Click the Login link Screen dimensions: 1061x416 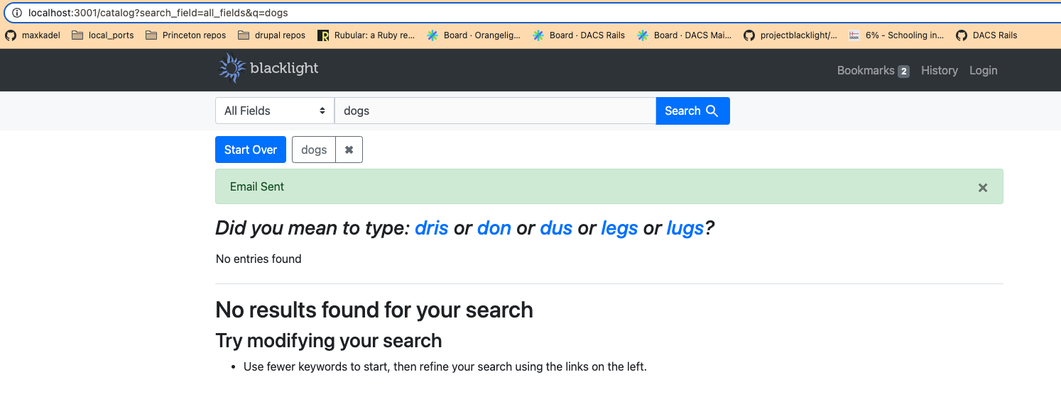pos(983,70)
